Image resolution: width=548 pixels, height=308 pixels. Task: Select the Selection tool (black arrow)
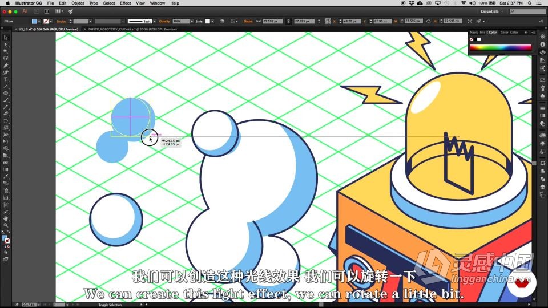pos(6,38)
